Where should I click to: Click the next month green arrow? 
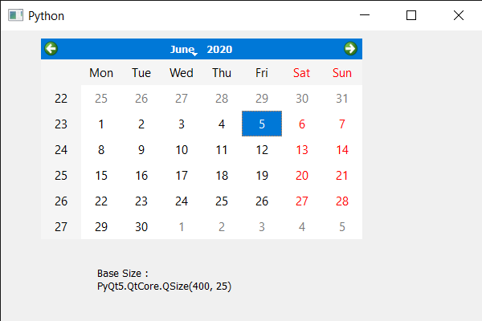(x=350, y=49)
